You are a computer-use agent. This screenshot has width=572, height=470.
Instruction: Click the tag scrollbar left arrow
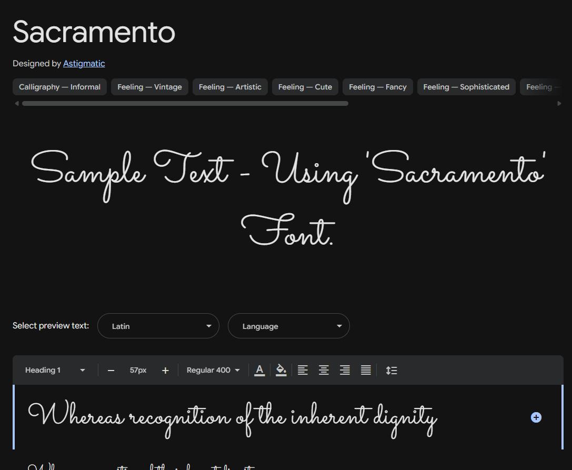point(16,104)
